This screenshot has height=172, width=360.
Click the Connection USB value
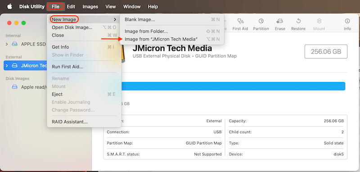(x=217, y=132)
